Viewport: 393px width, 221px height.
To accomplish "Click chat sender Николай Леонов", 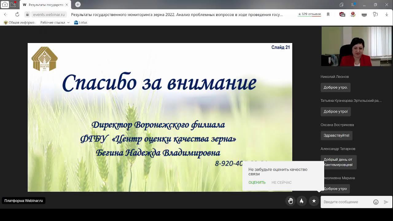I will coord(335,77).
